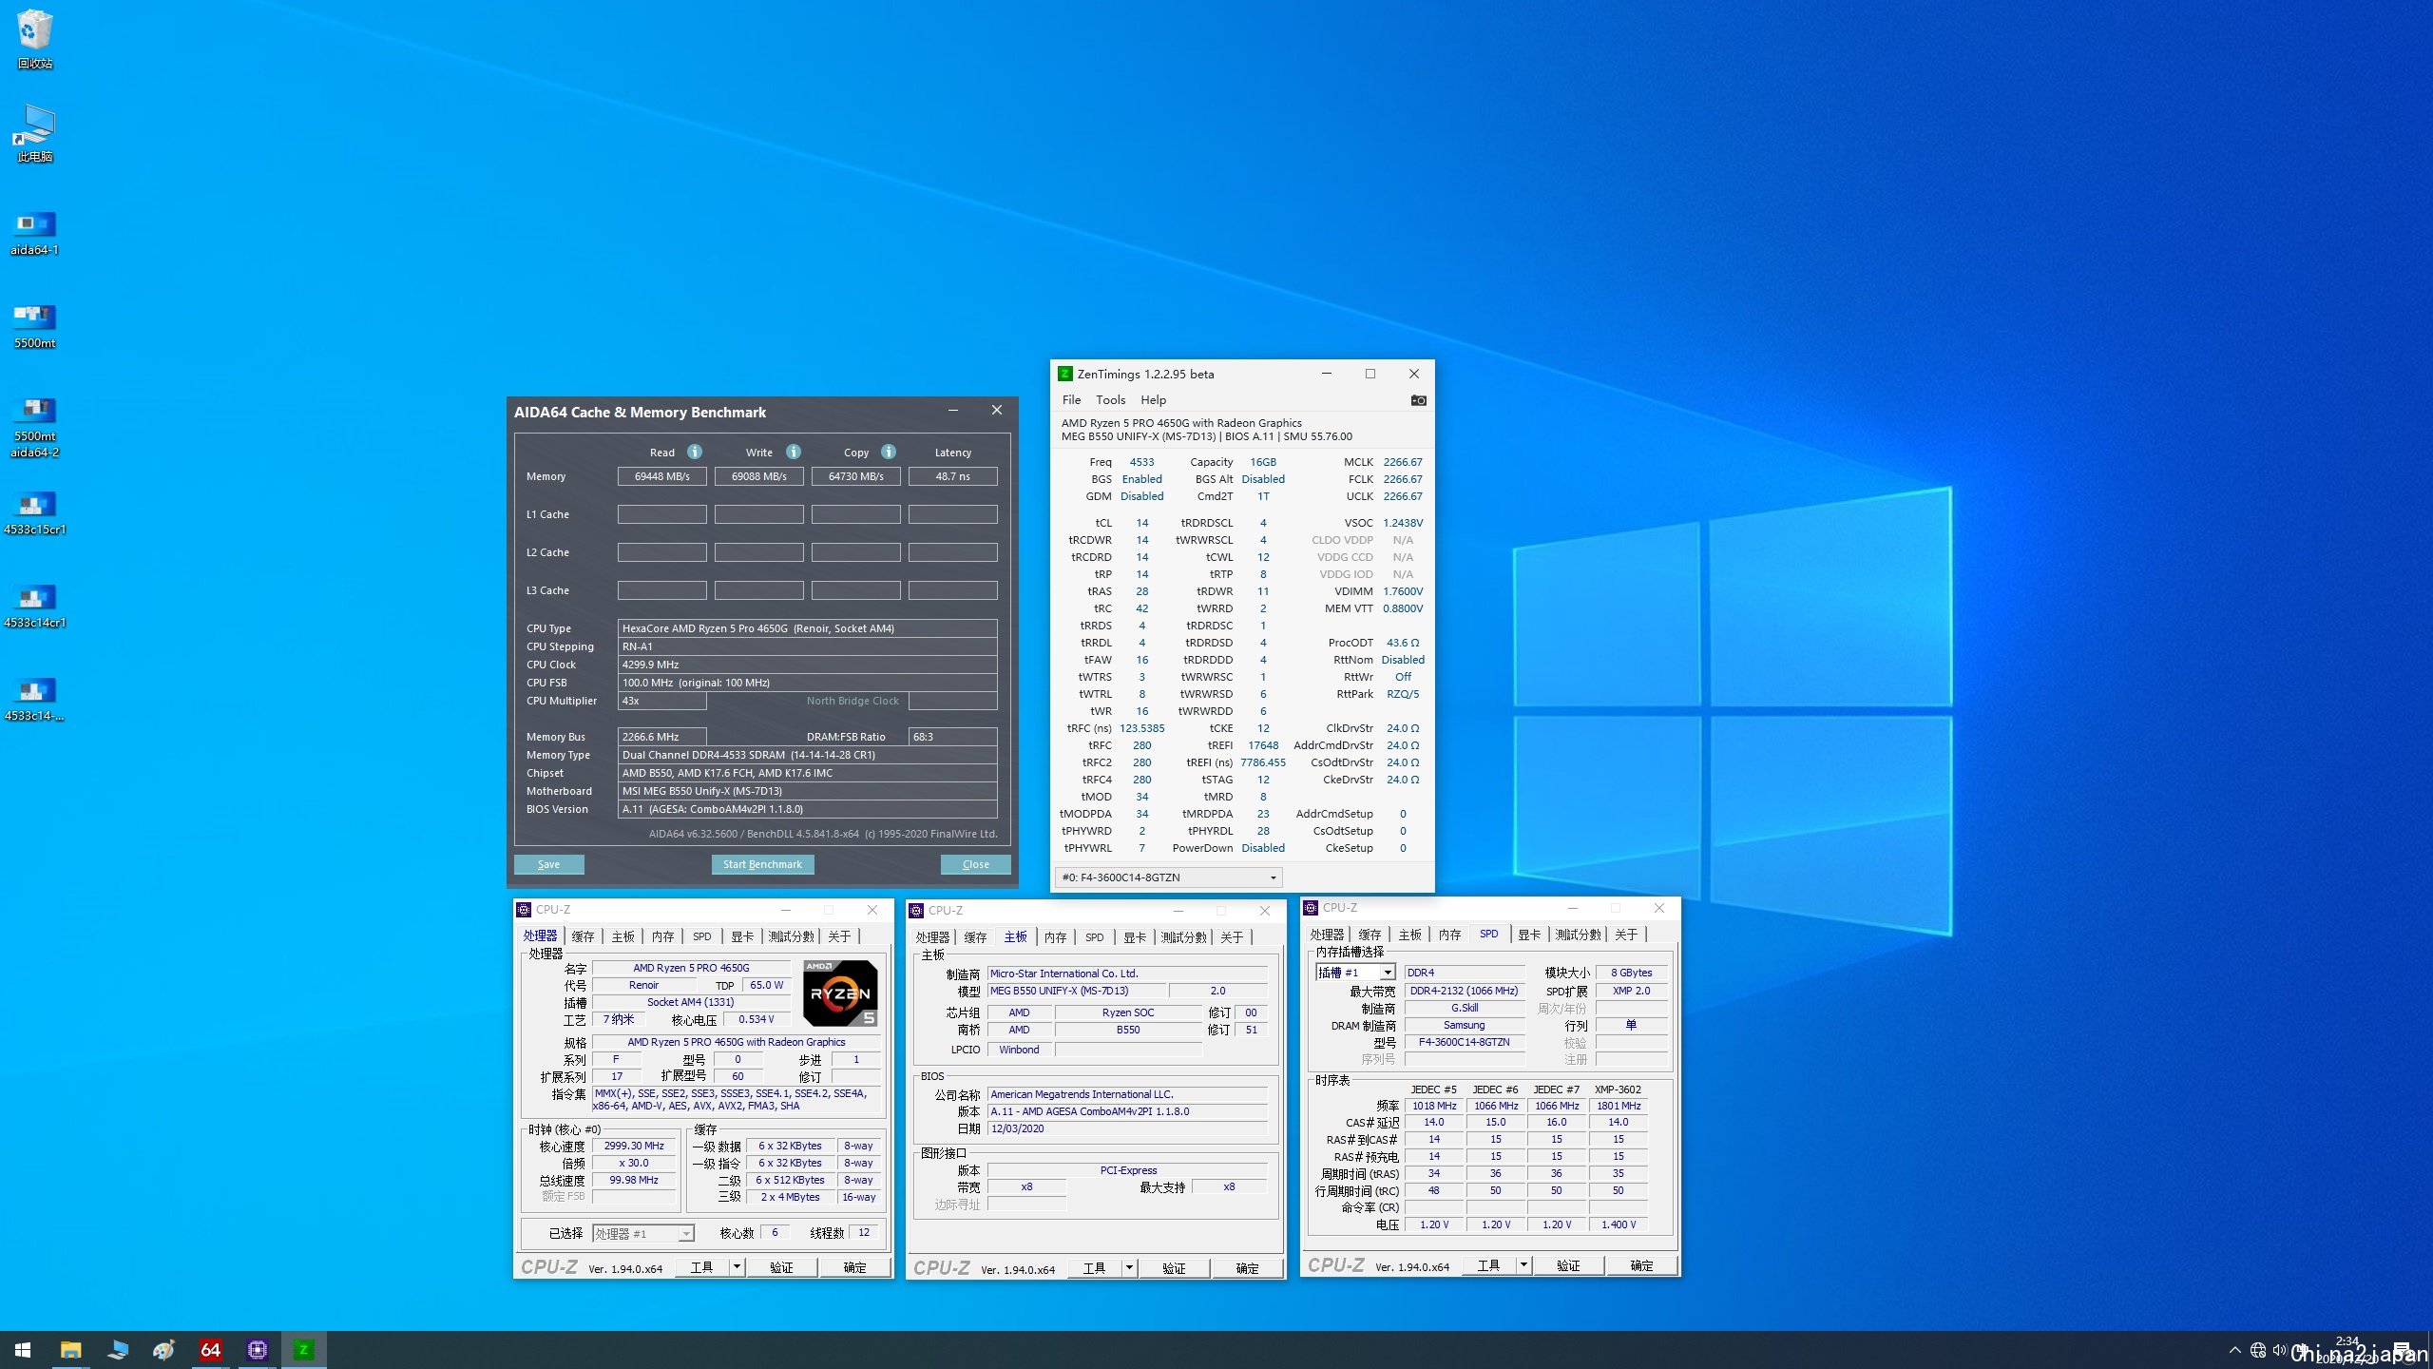The width and height of the screenshot is (2433, 1369).
Task: Switch to 内存 tab in processor CPU-Z window
Action: pyautogui.click(x=662, y=936)
